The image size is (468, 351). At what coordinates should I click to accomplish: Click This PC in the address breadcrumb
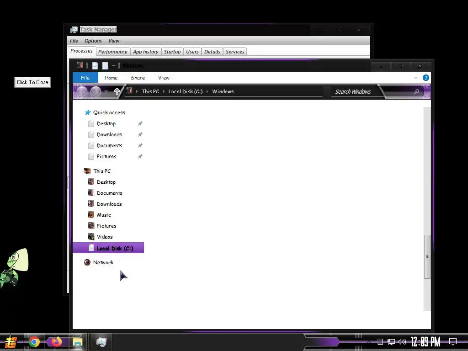pos(150,91)
